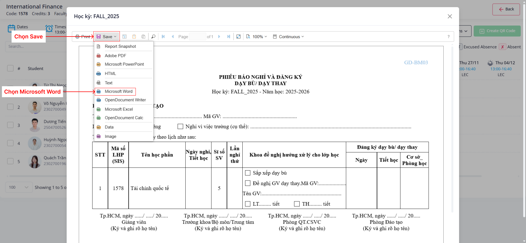This screenshot has height=243, width=526.
Task: Select Microsoft Excel export option
Action: [124, 109]
